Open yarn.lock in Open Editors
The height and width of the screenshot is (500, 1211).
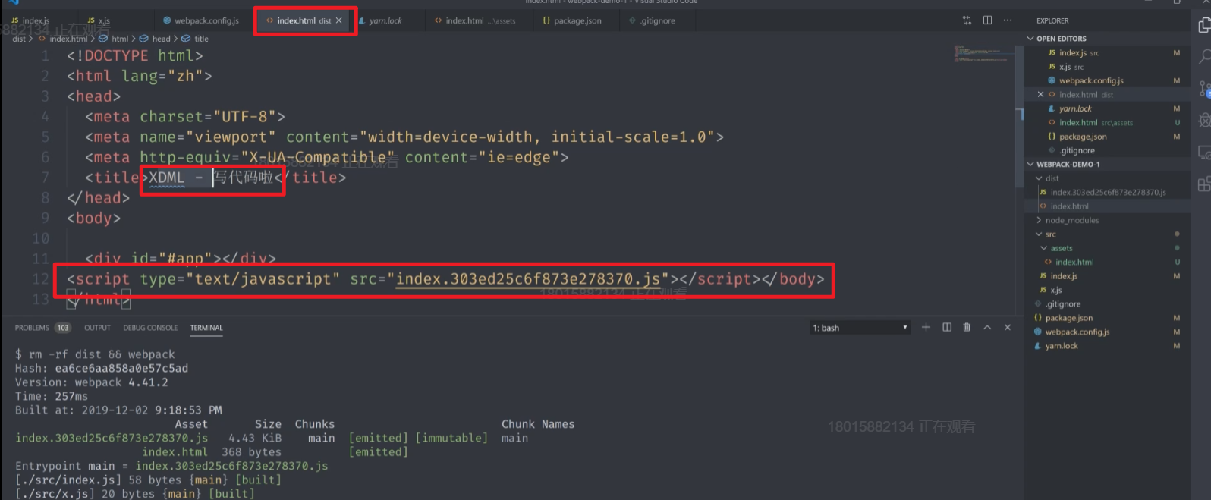point(1106,108)
